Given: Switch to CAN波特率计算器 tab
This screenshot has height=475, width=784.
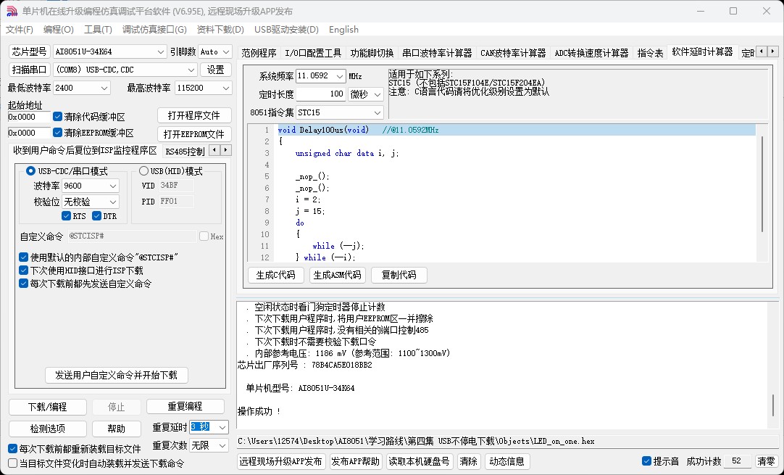Looking at the screenshot, I should coord(513,52).
